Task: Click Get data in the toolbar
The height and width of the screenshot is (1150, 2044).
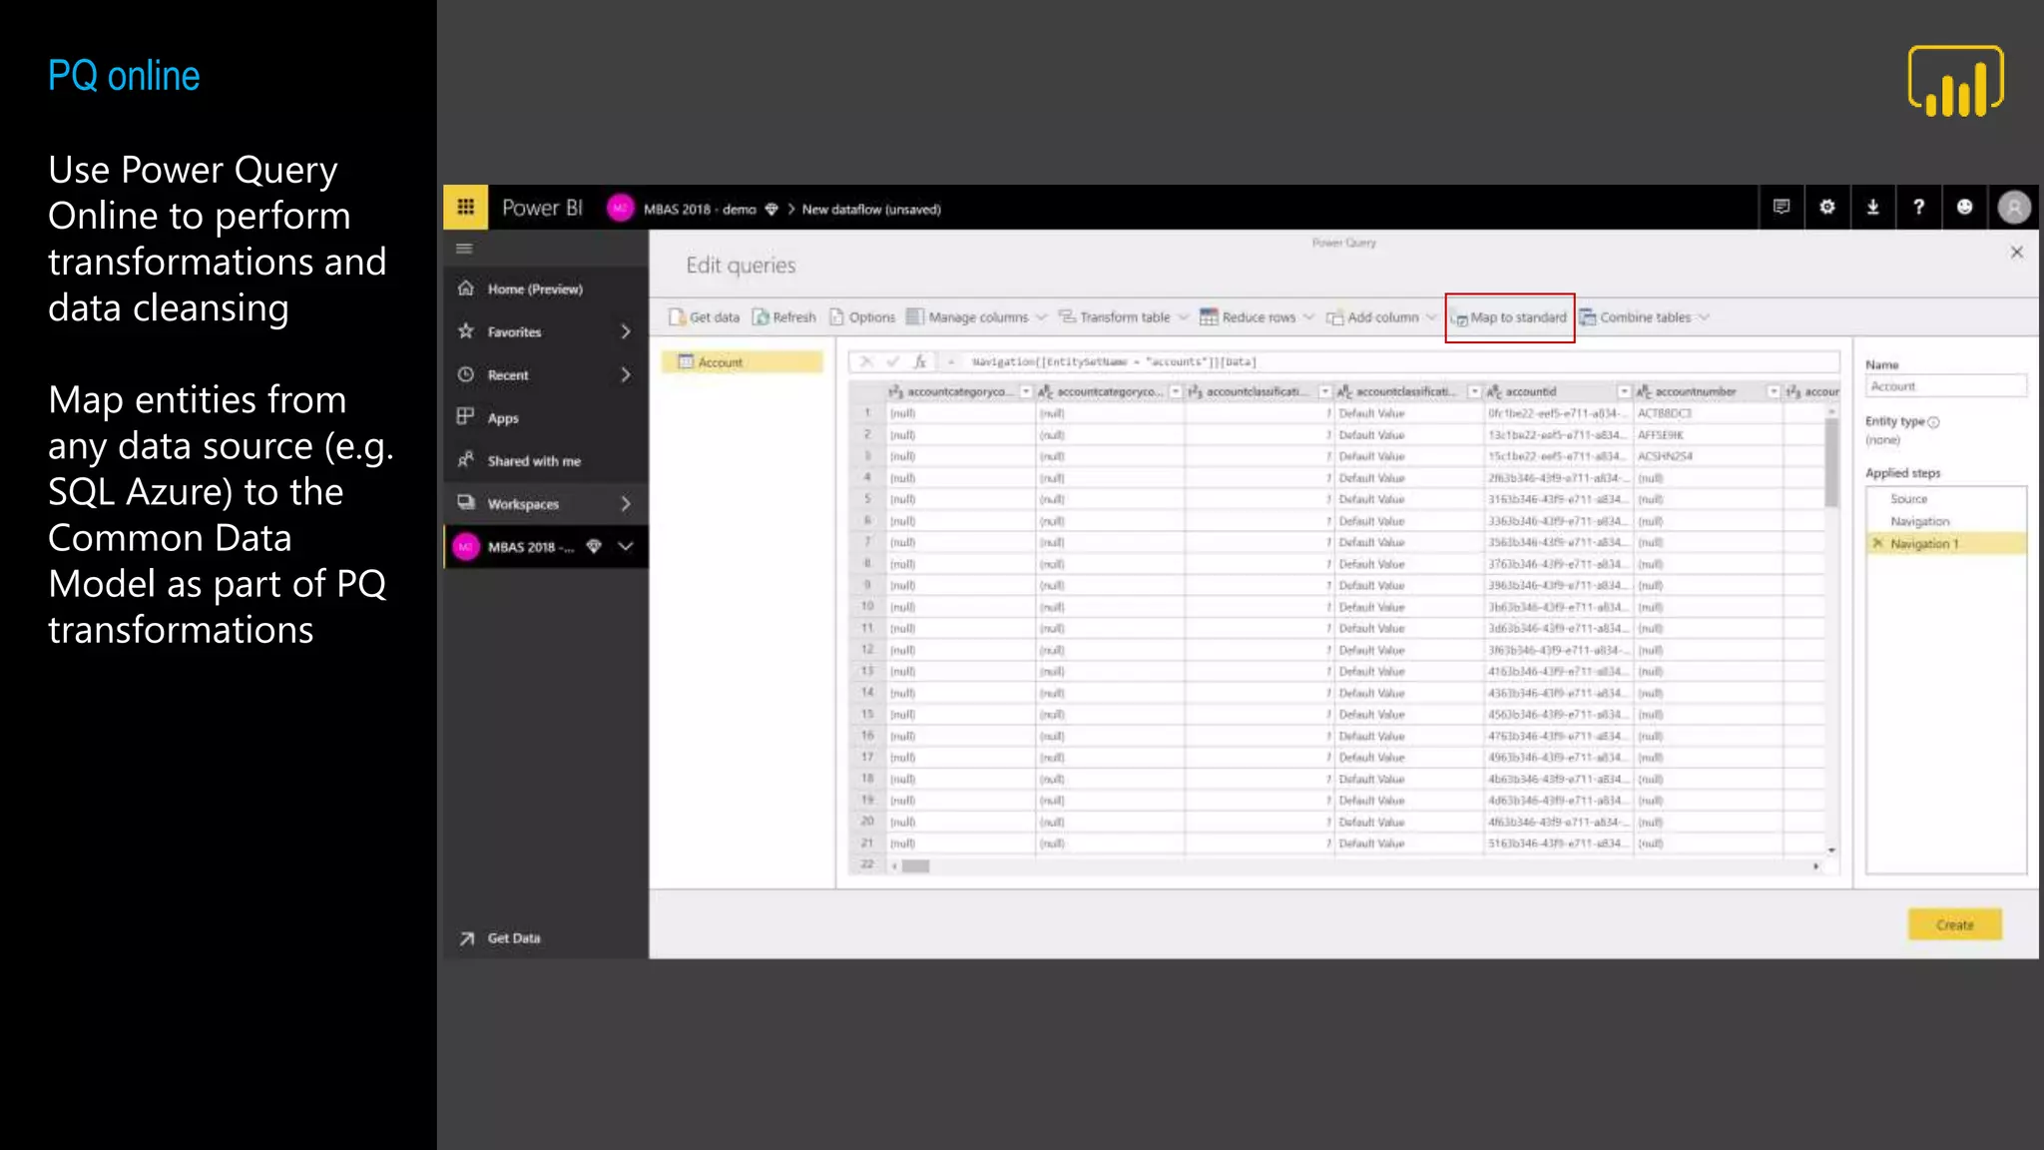Action: tap(705, 316)
